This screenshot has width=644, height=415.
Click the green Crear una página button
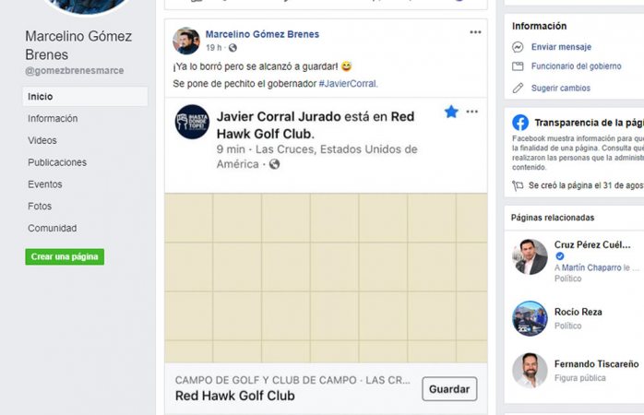point(65,256)
